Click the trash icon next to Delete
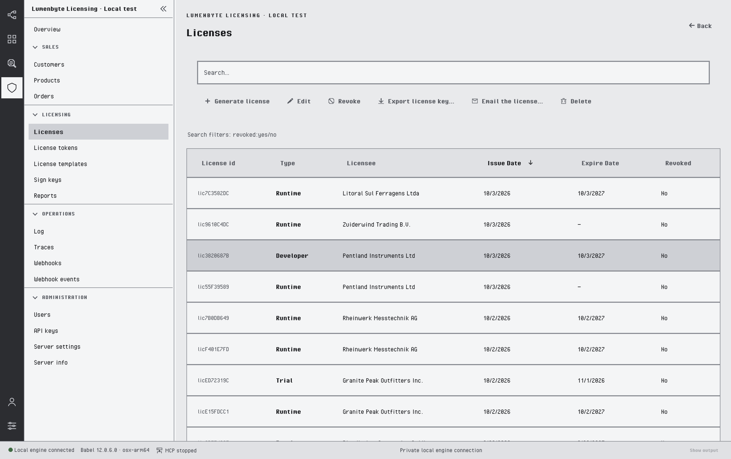 click(563, 101)
